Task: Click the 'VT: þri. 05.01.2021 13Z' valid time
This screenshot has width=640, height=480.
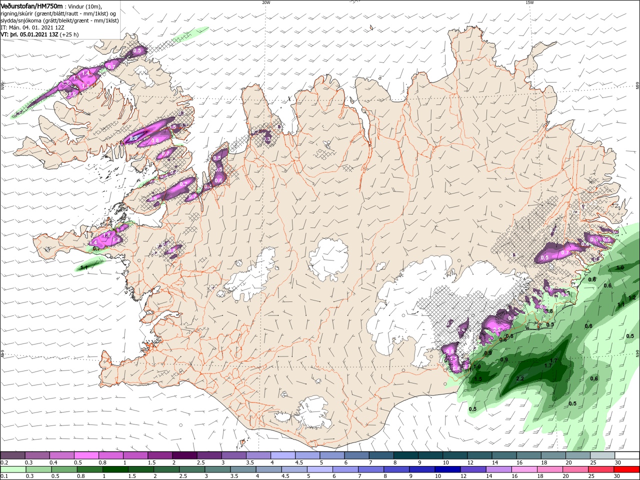Action: [x=29, y=34]
